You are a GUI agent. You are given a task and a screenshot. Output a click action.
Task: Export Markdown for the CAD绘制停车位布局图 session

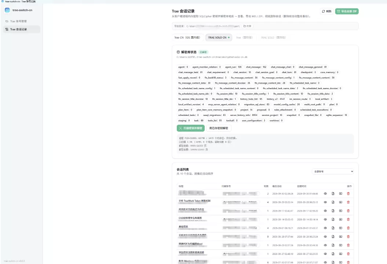tap(333, 219)
